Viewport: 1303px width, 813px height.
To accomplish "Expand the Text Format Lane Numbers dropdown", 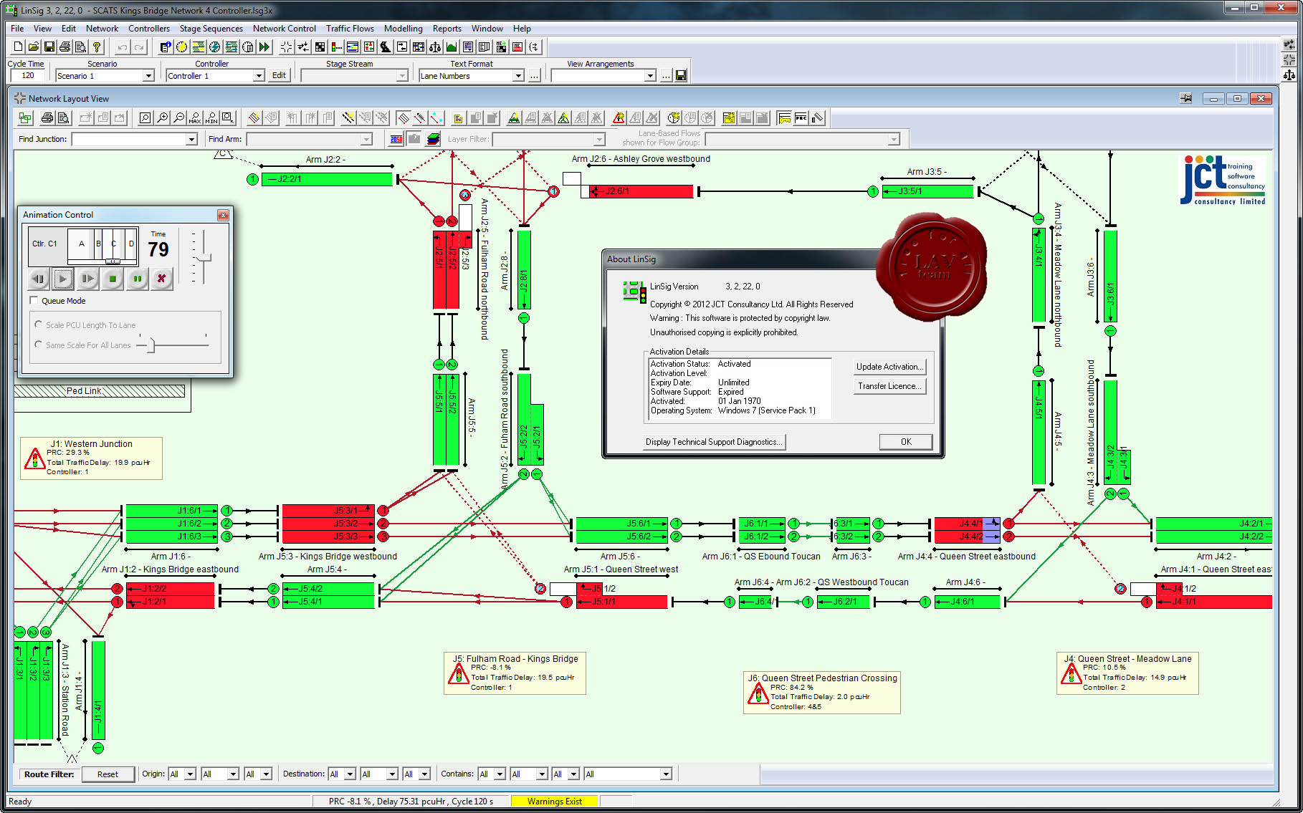I will click(x=518, y=76).
